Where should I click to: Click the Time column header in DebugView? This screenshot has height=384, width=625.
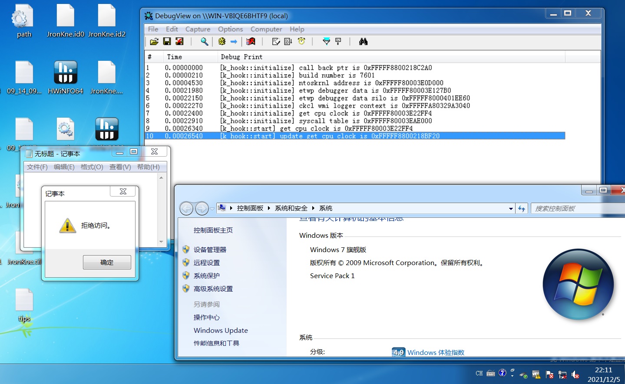[190, 57]
